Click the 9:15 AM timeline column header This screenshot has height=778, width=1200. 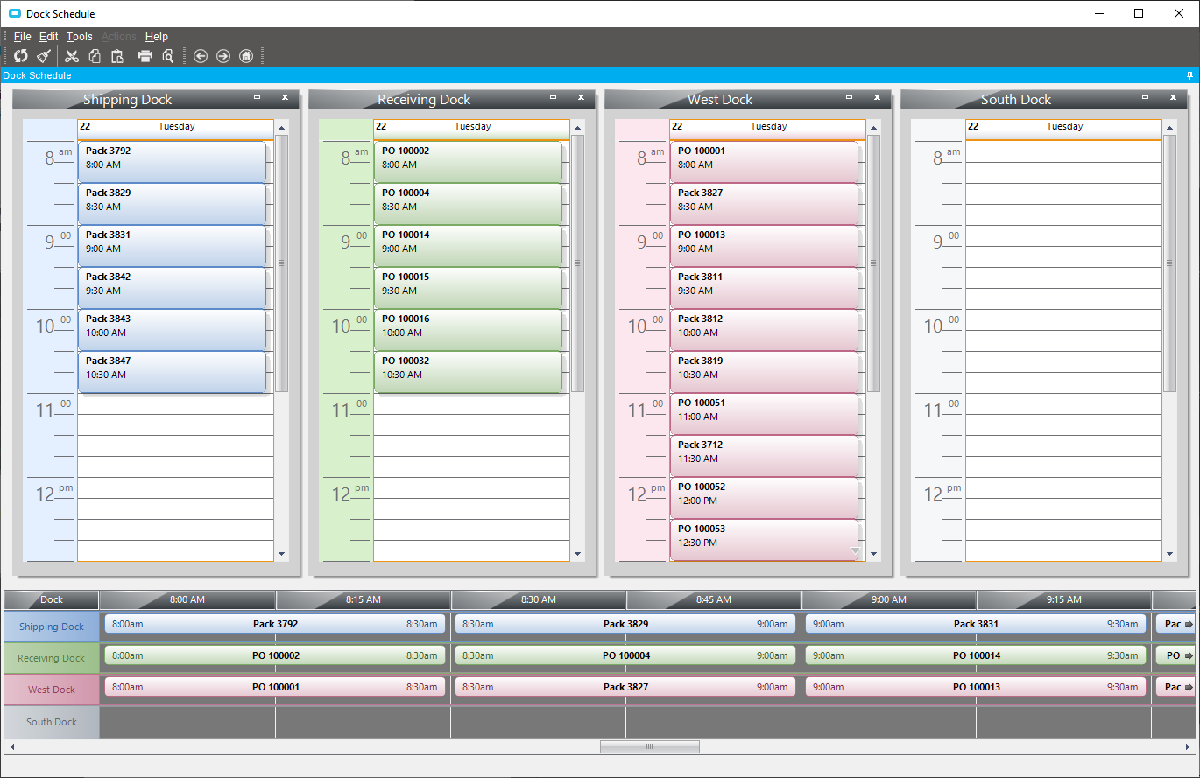pyautogui.click(x=1064, y=599)
